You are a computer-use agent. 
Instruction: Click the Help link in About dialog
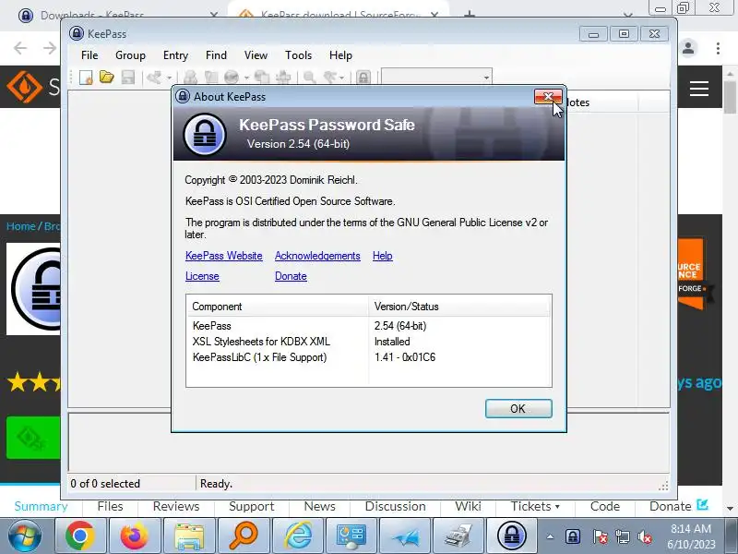tap(383, 256)
